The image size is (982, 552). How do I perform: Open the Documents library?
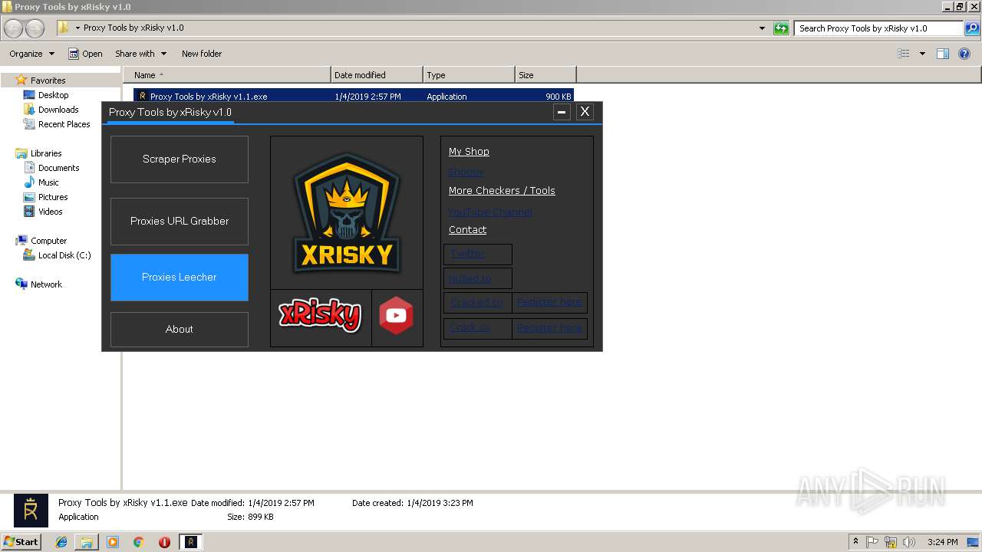(58, 168)
